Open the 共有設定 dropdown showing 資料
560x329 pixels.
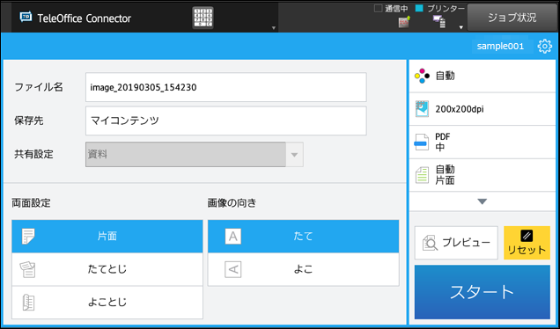195,155
